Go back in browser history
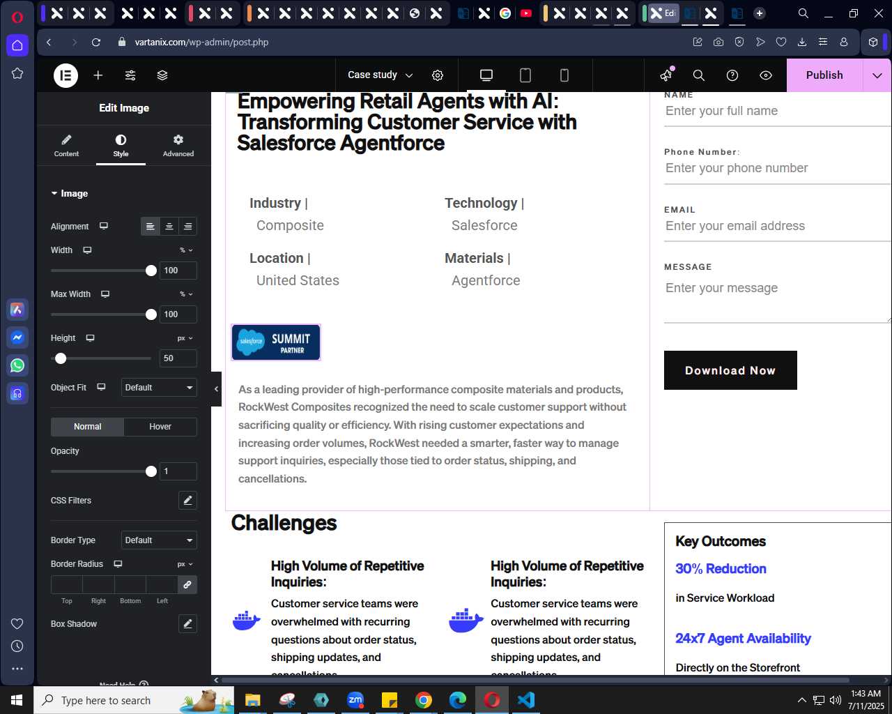Screen dimensions: 892x714 (x=49, y=42)
